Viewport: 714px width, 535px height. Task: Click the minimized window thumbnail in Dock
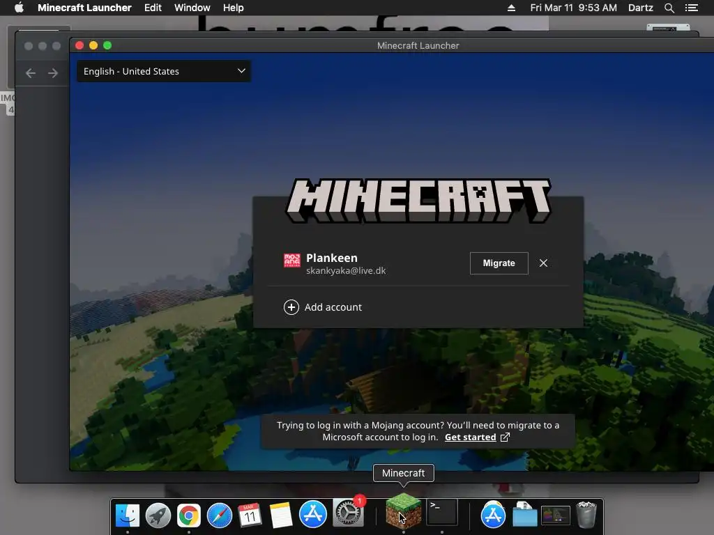tap(555, 515)
